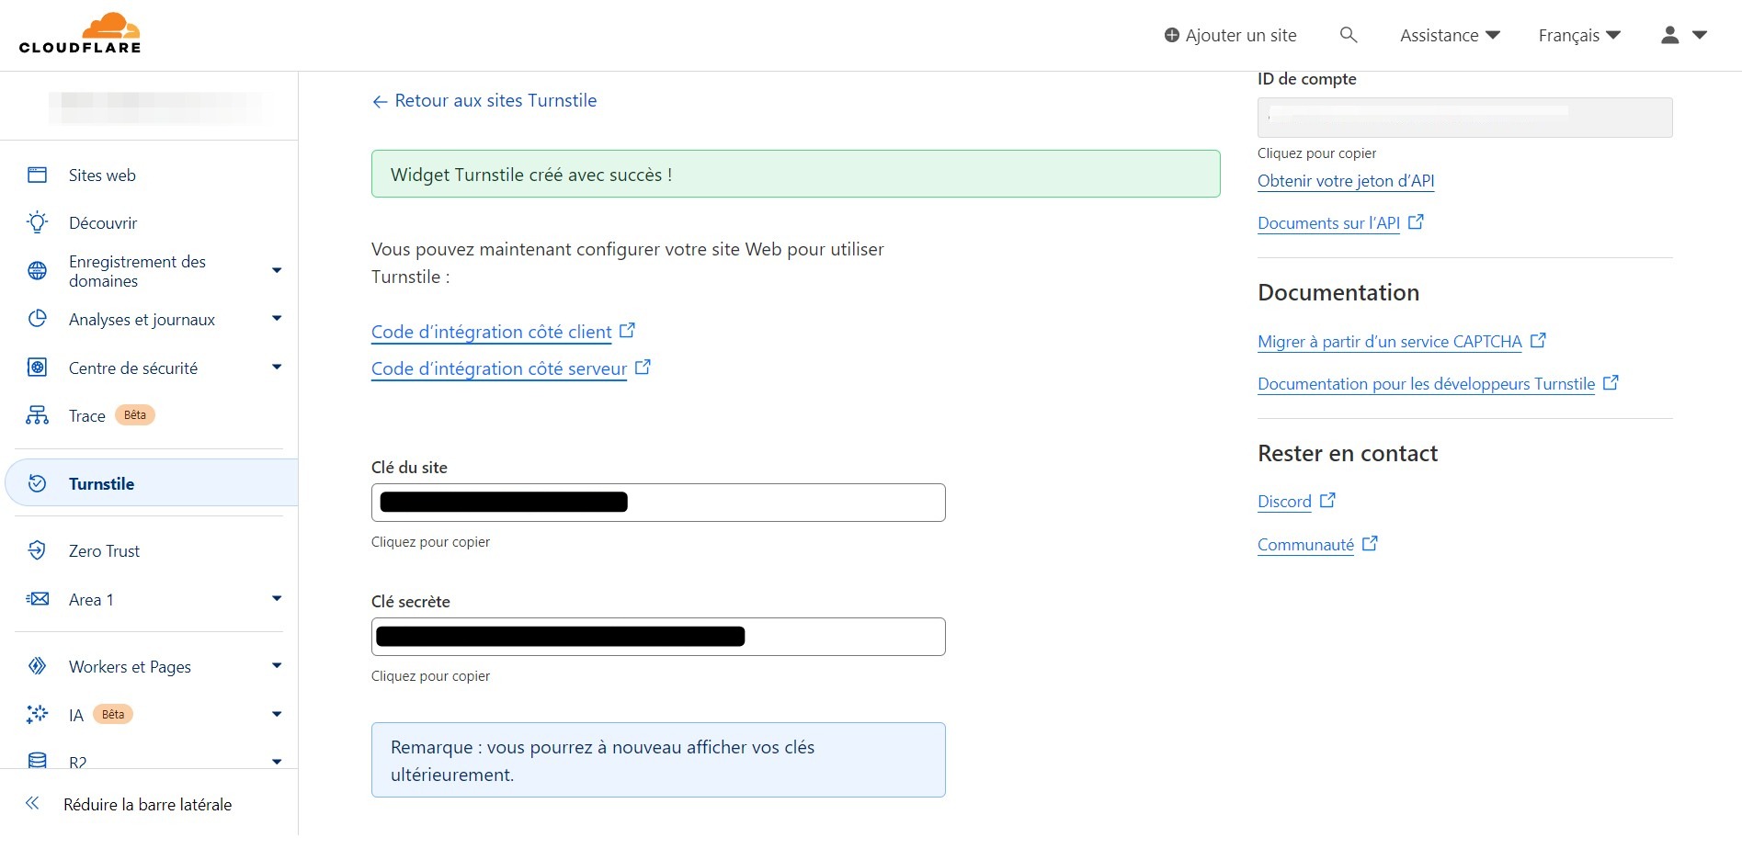Click the user account profile icon
1742x860 pixels.
1670,35
